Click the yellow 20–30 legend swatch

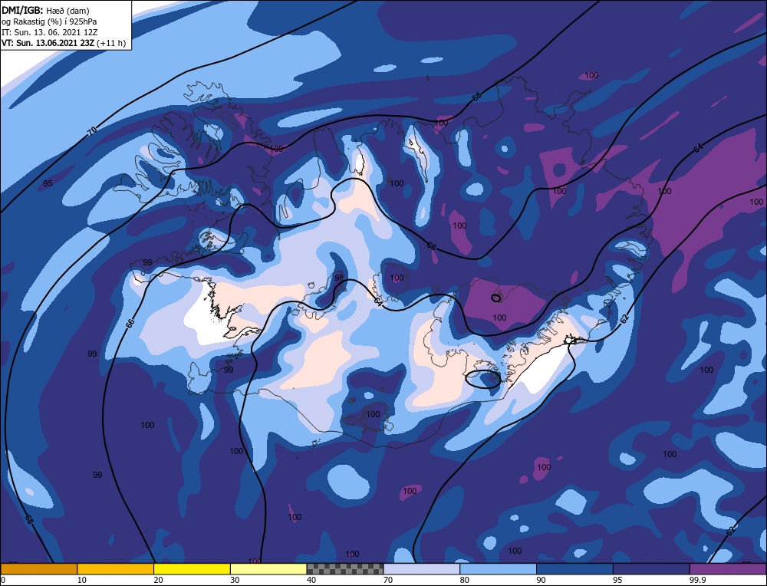(x=192, y=568)
